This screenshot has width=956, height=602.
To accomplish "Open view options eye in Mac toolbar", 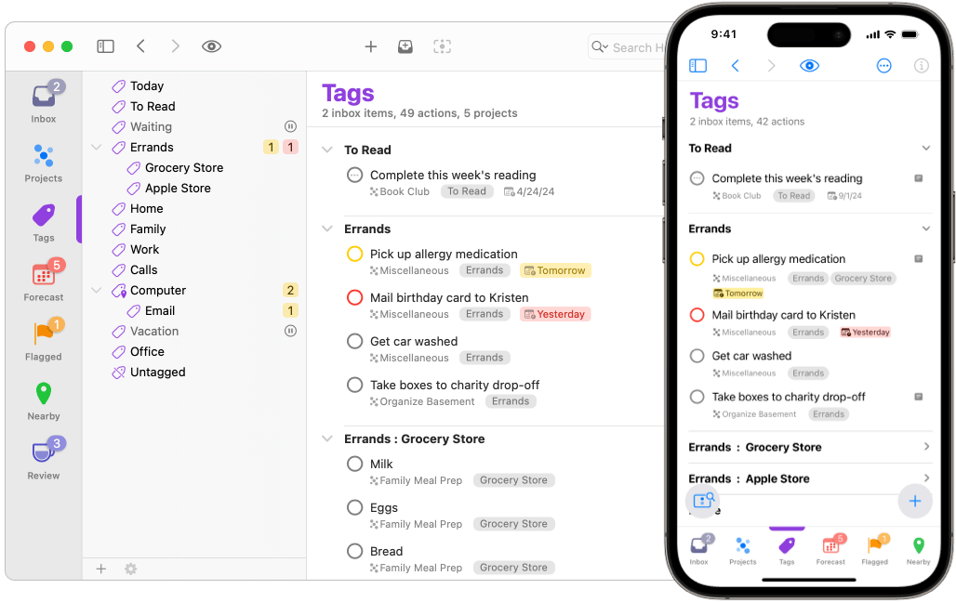I will tap(211, 46).
